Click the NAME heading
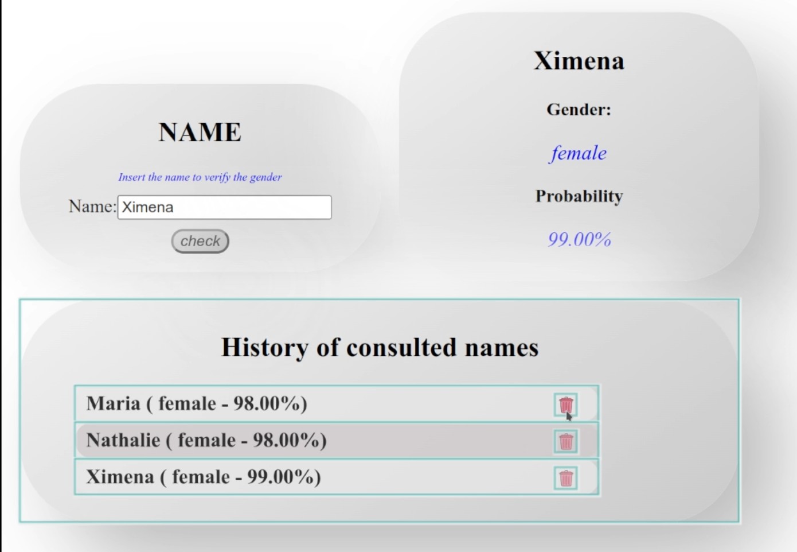This screenshot has height=552, width=797. 200,132
